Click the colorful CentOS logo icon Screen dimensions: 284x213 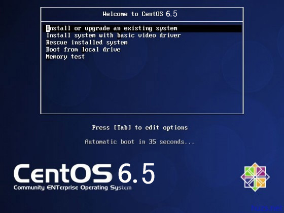coord(255,177)
